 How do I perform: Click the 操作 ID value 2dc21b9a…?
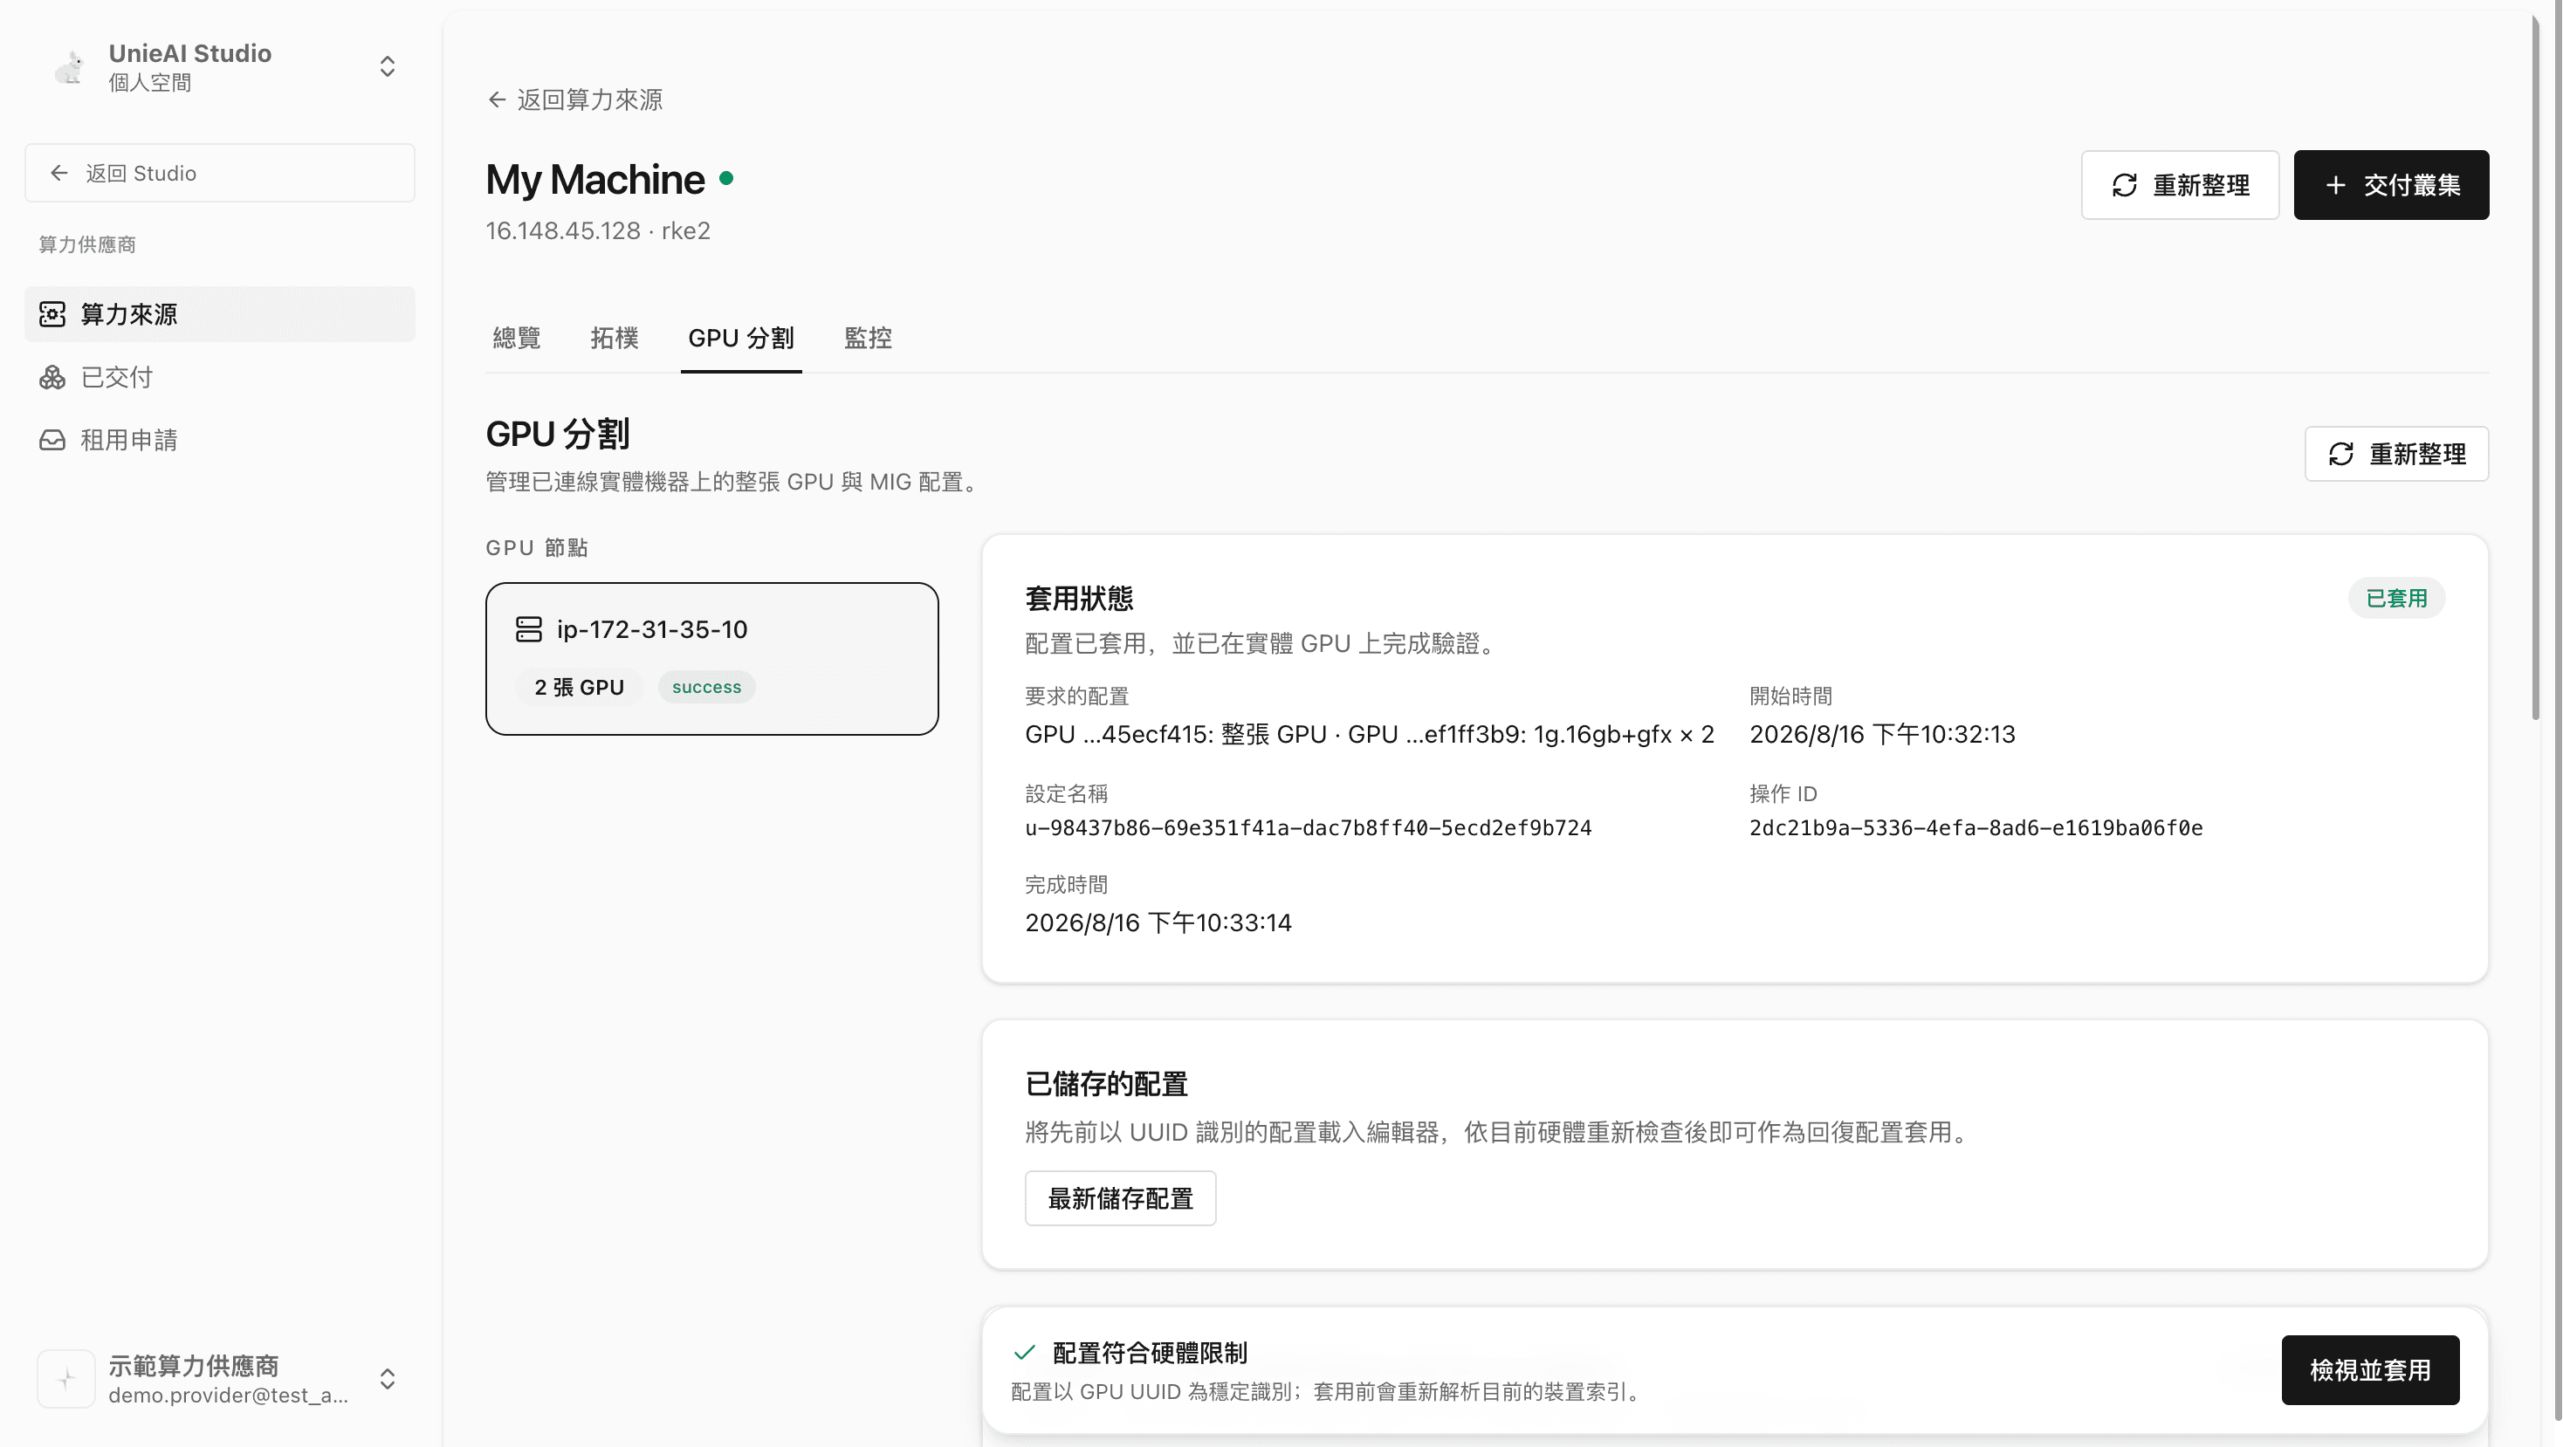coord(1976,828)
